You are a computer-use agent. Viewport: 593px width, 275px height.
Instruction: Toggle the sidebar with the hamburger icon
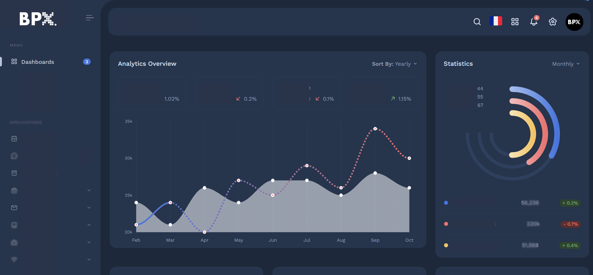pyautogui.click(x=89, y=18)
